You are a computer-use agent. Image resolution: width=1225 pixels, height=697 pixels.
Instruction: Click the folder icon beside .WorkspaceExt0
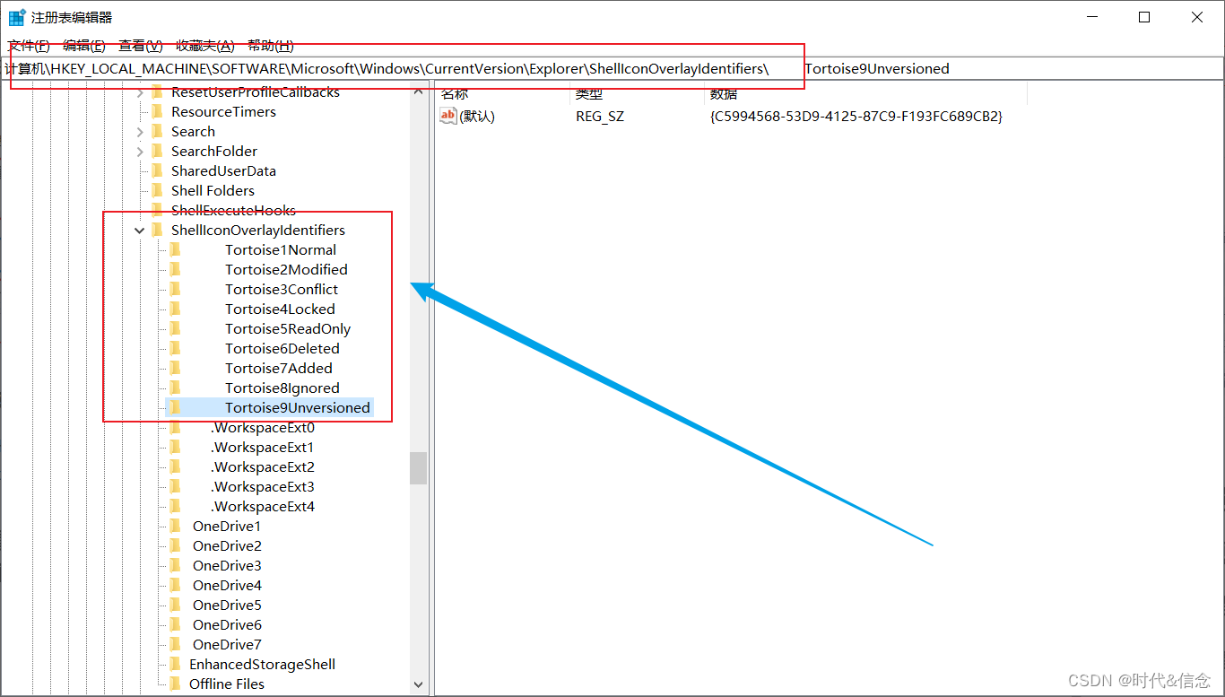click(176, 427)
